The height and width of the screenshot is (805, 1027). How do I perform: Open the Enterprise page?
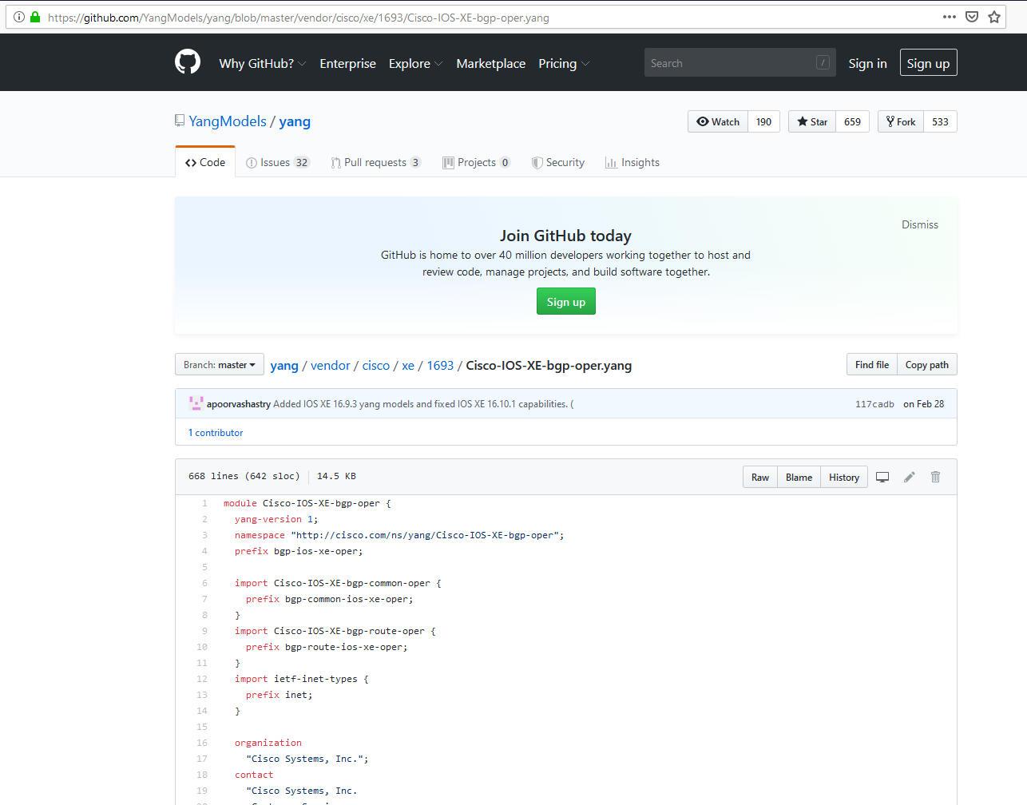(347, 63)
